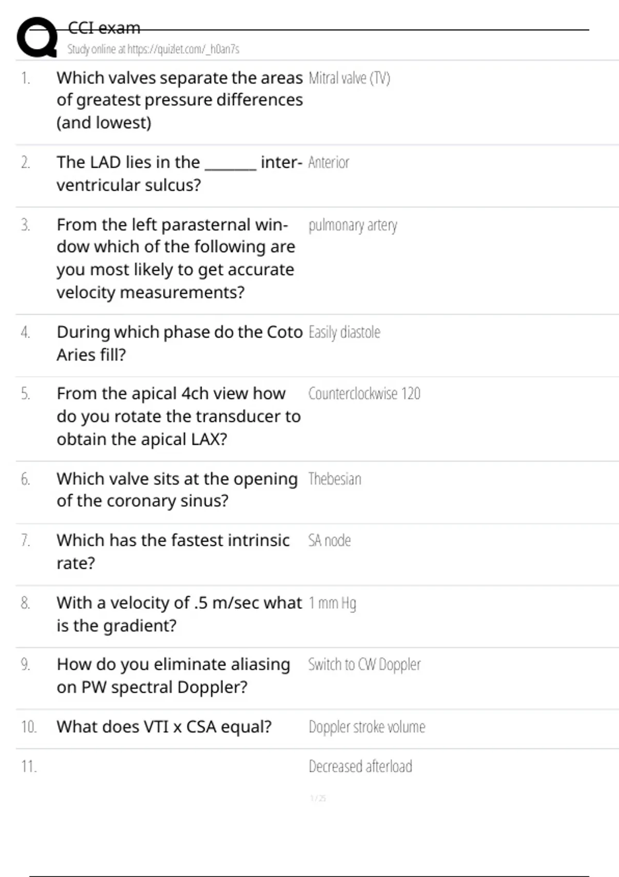
Task: Select the 'Thebesian' answer
Action: tap(335, 479)
